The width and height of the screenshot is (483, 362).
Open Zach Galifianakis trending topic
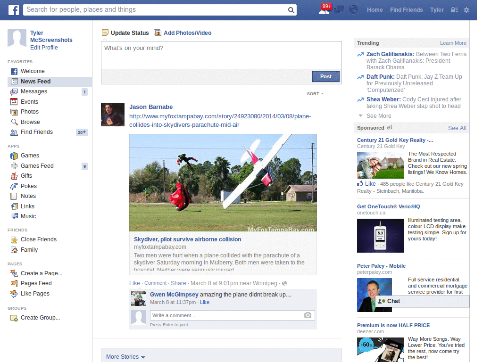pyautogui.click(x=390, y=54)
